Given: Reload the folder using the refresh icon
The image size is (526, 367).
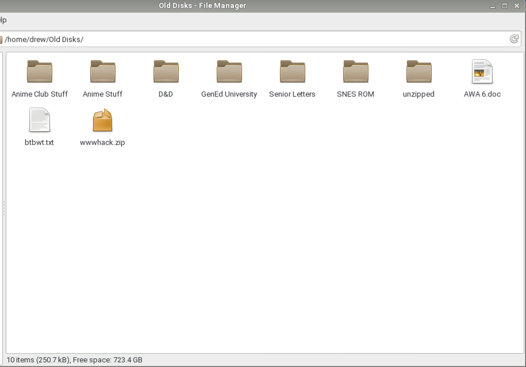Looking at the screenshot, I should point(514,39).
